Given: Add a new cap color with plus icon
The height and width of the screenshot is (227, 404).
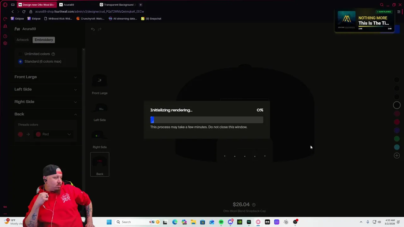Looking at the screenshot, I should click(397, 155).
